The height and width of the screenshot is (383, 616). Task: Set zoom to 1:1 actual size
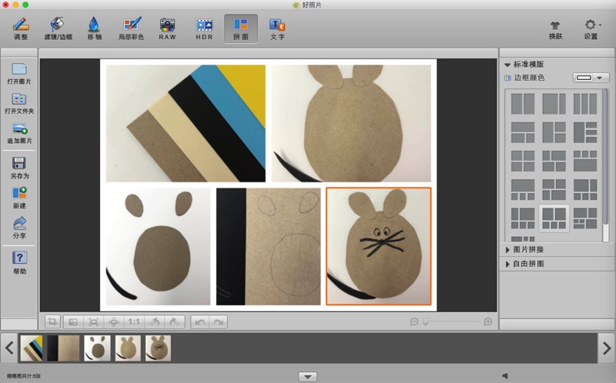(x=133, y=321)
